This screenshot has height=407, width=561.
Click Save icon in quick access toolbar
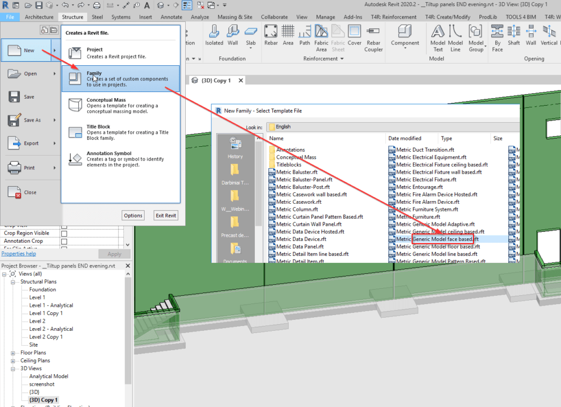coord(39,5)
